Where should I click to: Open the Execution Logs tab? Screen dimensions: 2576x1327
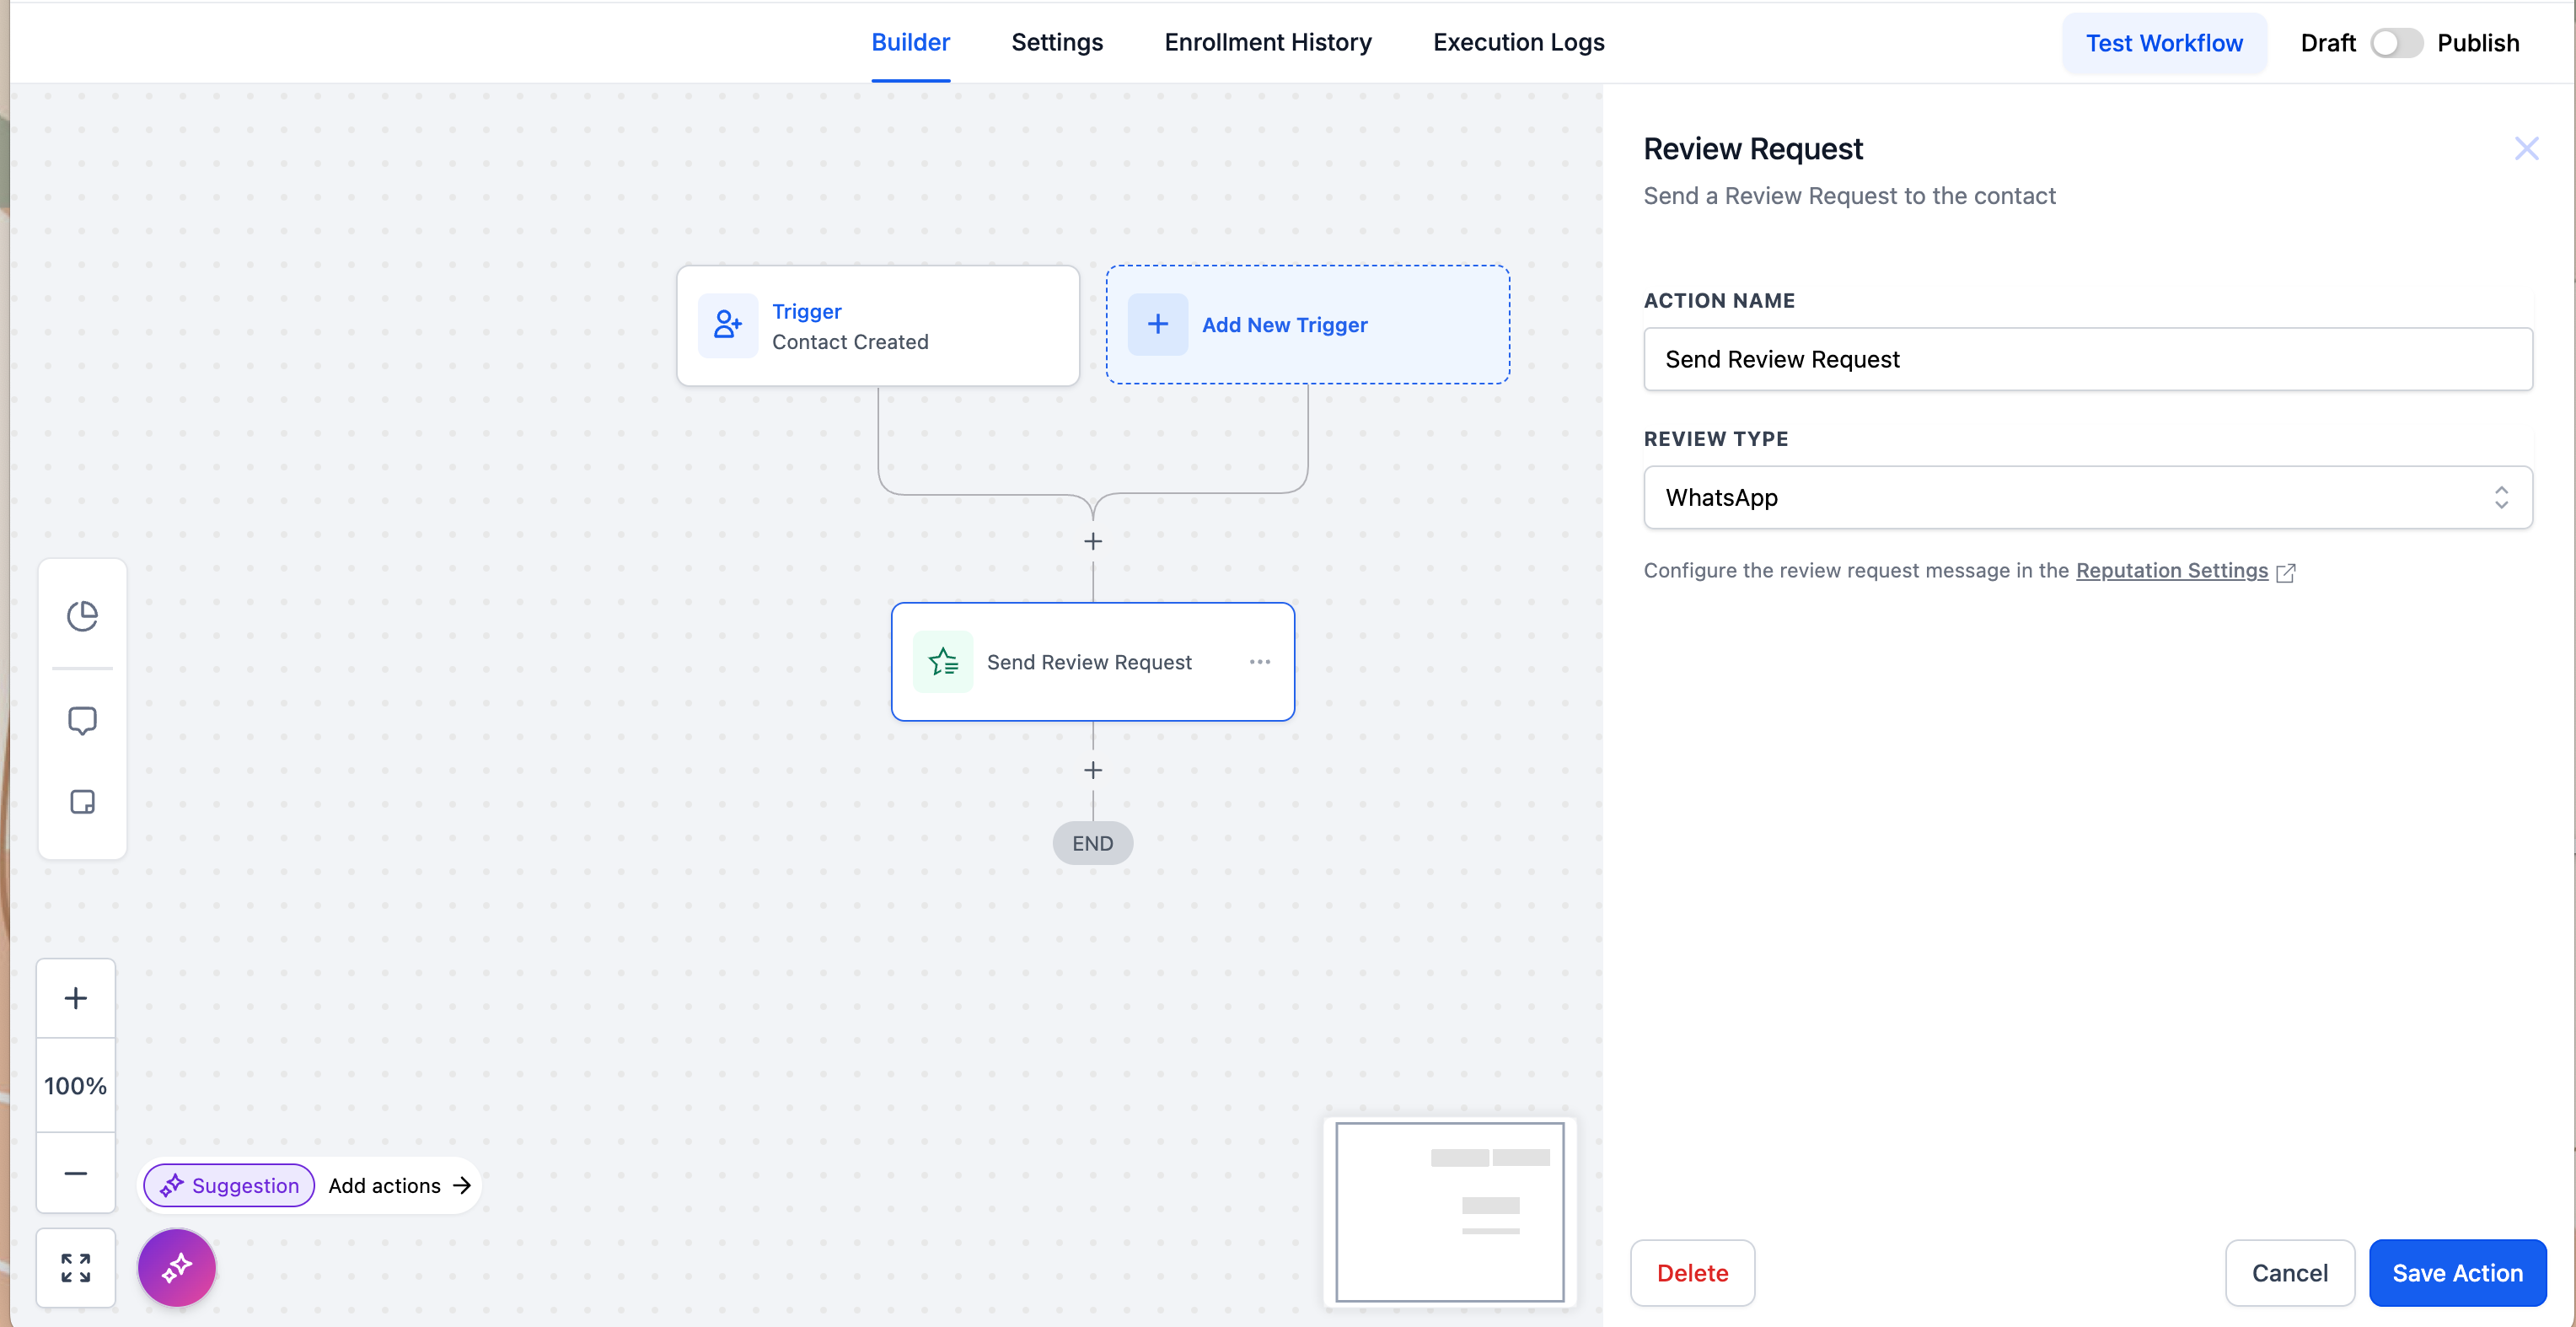[1518, 43]
